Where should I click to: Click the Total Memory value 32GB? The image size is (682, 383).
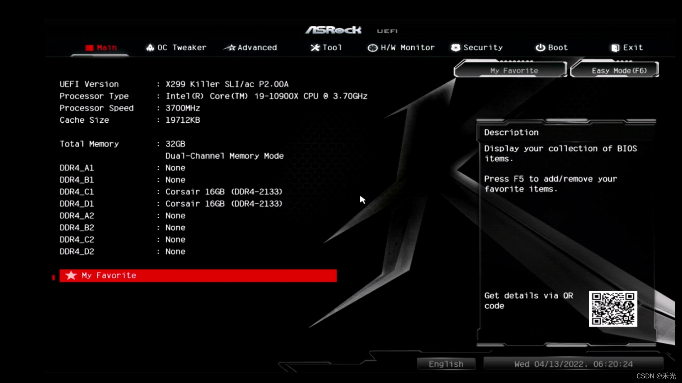pos(175,144)
